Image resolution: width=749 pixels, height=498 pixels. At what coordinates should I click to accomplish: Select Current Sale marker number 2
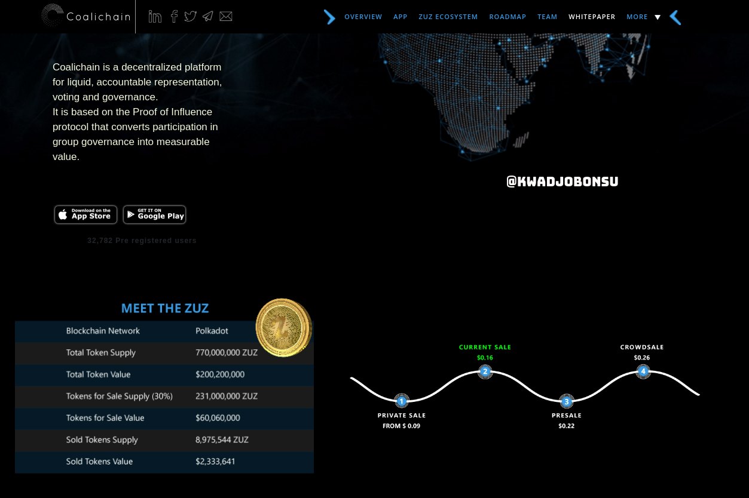click(485, 371)
